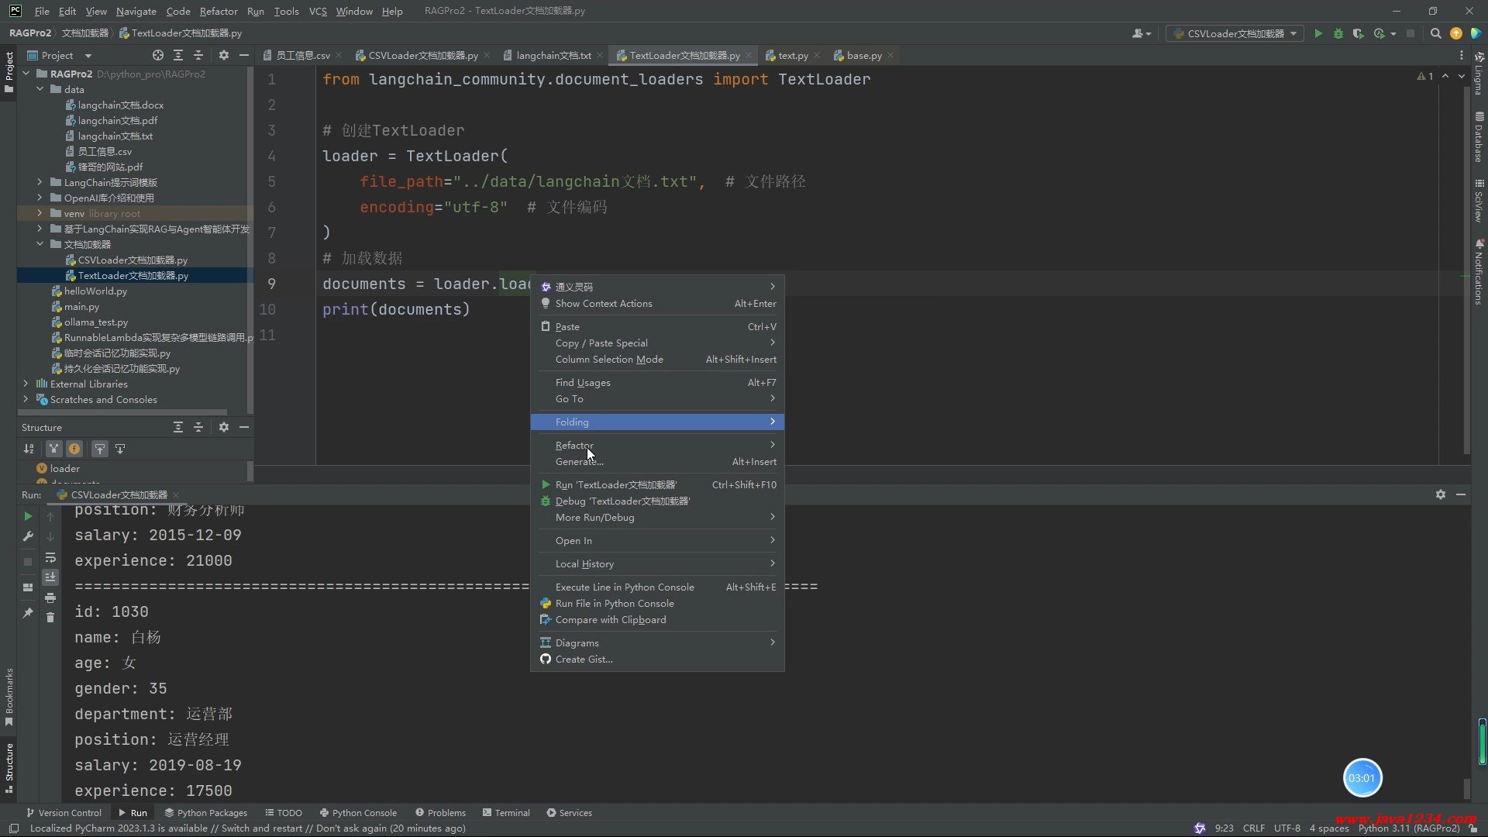Click the green Run button in the top toolbar
1488x837 pixels.
(x=1318, y=33)
